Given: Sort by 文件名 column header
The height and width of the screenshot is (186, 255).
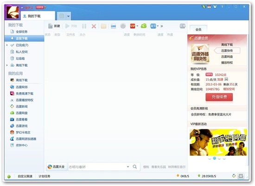Looking at the screenshot, I should point(71,34).
